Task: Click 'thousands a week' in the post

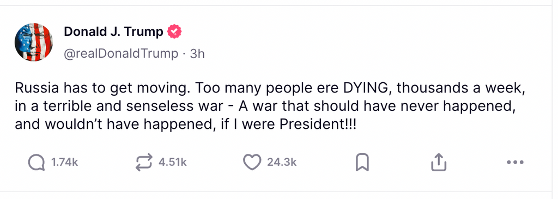Action: click(x=461, y=88)
